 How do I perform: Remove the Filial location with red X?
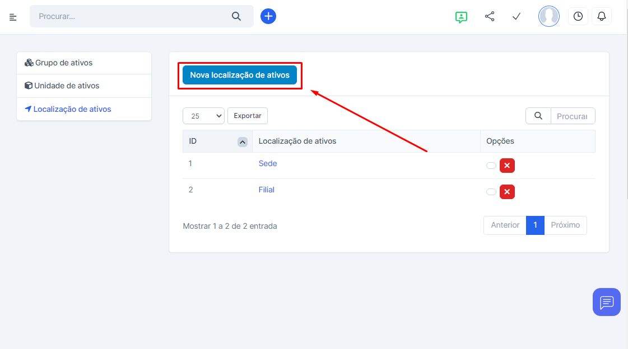pos(507,192)
